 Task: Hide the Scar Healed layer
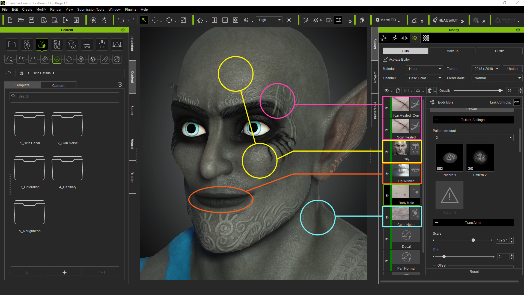point(387,130)
